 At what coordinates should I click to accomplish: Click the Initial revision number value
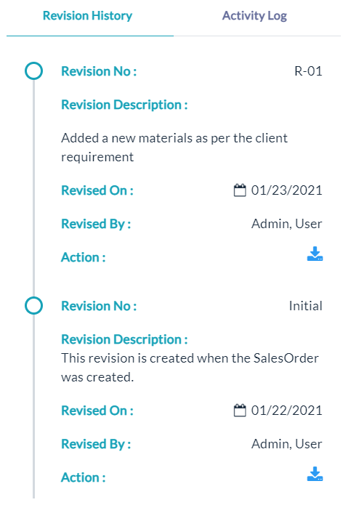point(306,306)
